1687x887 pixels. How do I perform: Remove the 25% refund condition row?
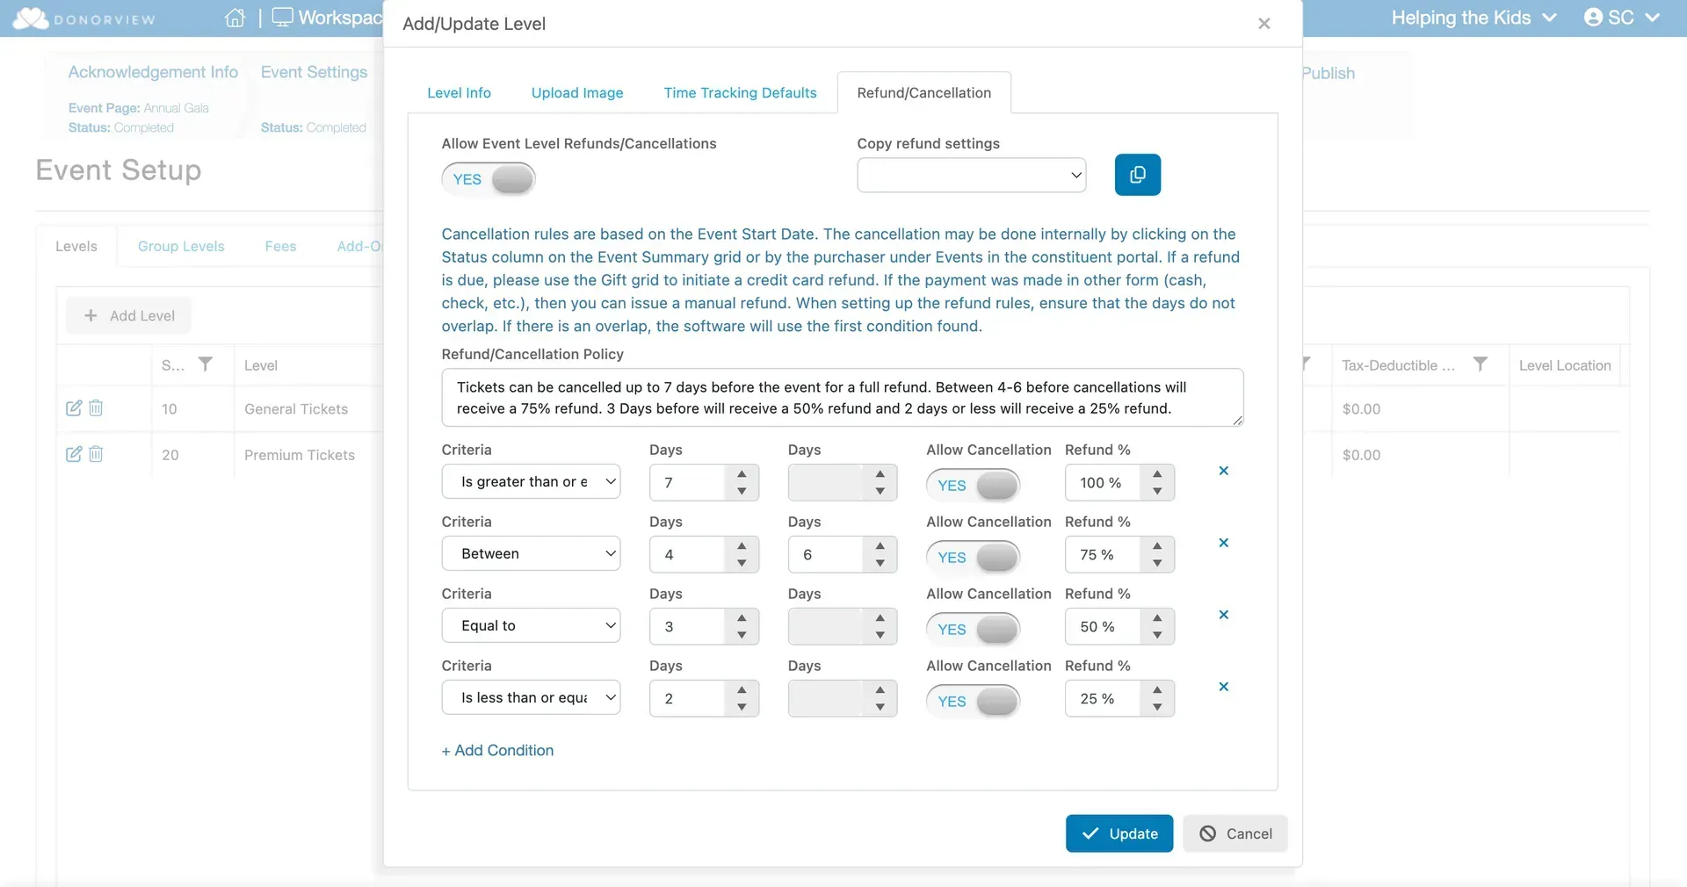point(1223,688)
